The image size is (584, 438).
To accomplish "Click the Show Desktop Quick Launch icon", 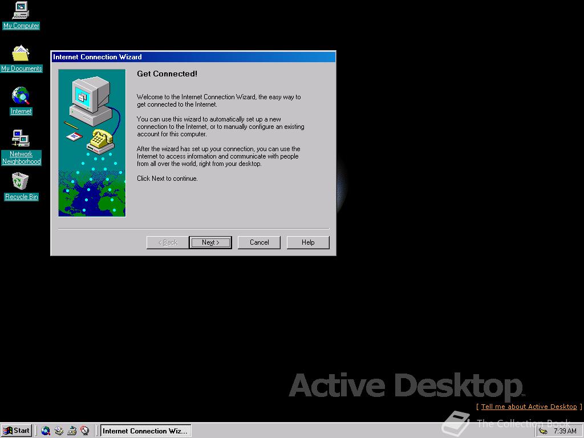I will click(x=72, y=431).
